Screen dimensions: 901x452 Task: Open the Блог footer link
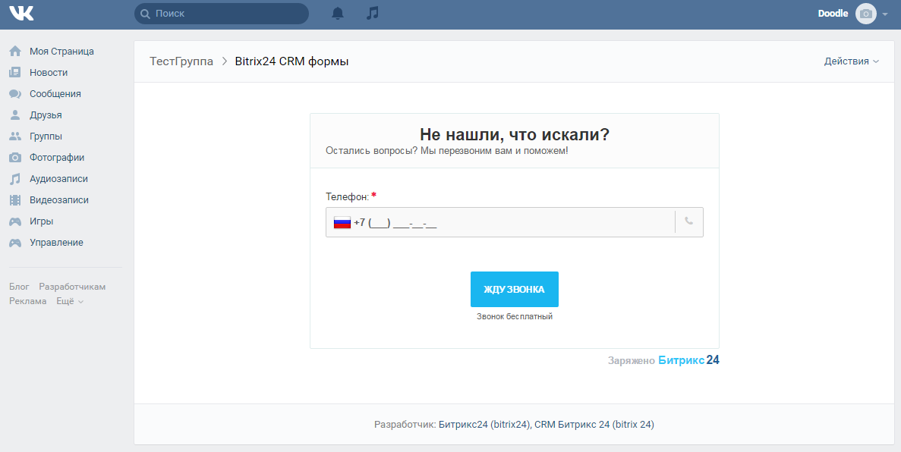19,287
